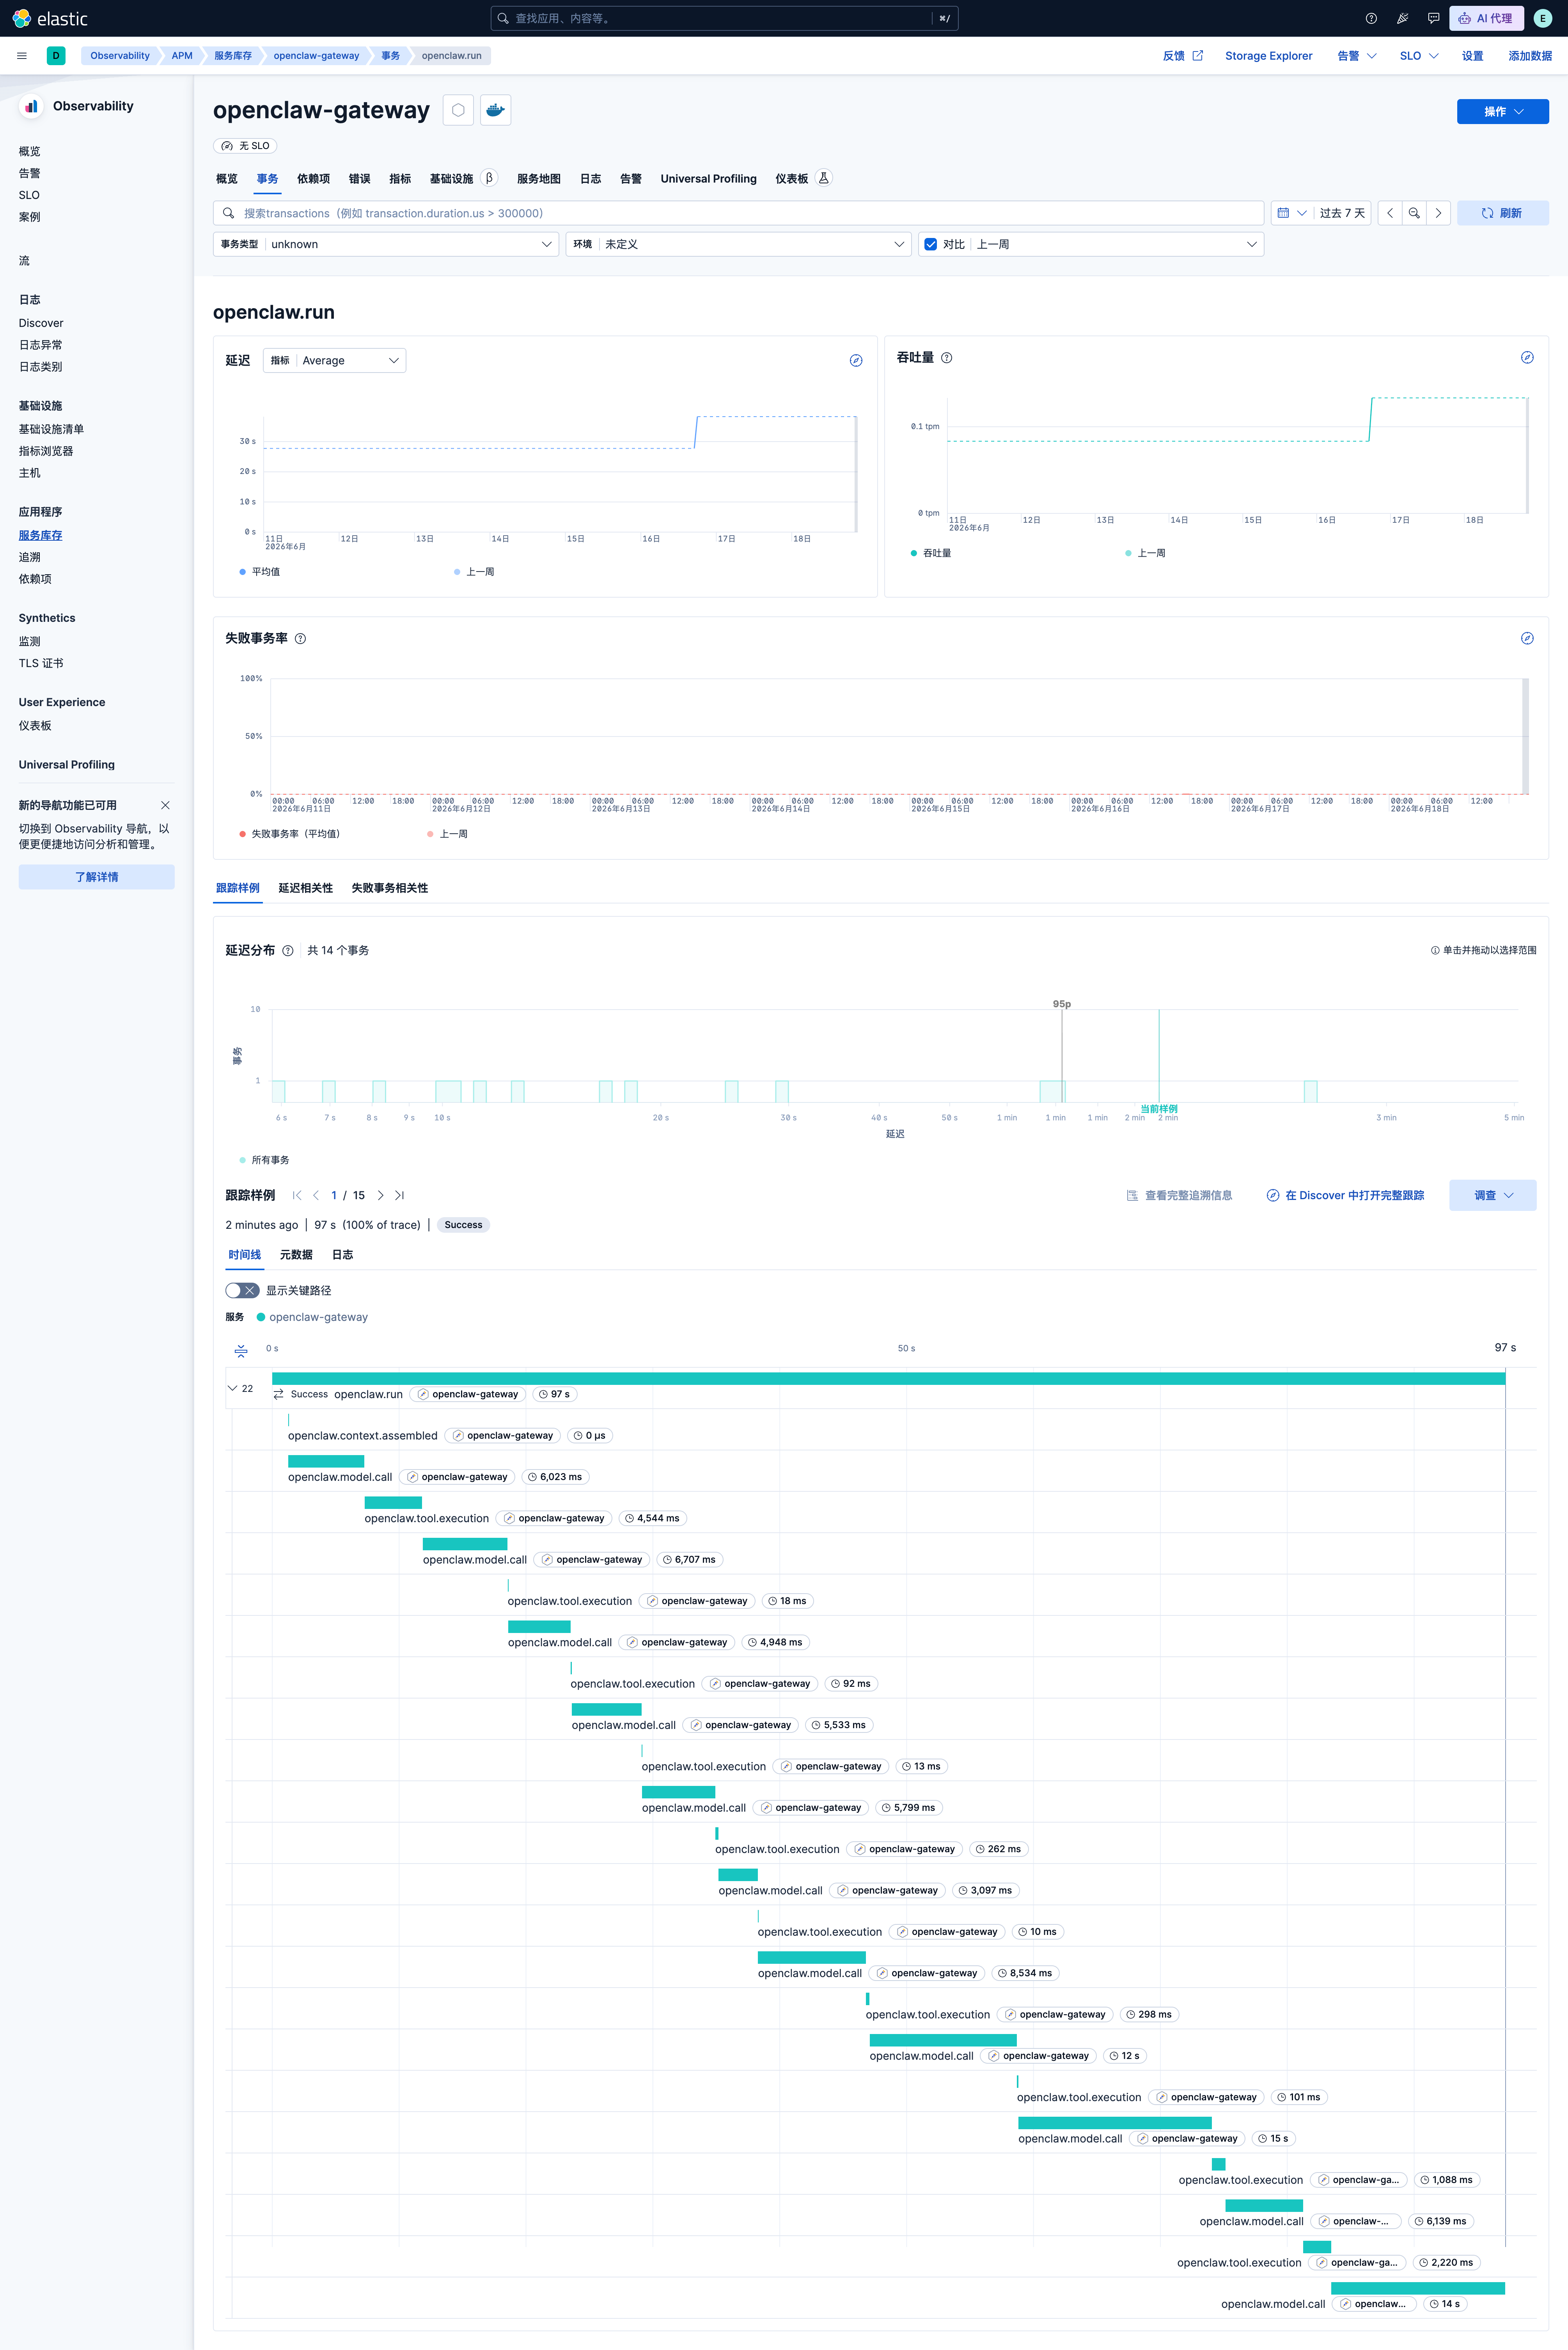Toggle 上一周 legend in the 延迟 chart
Image resolution: width=1568 pixels, height=2350 pixels.
474,572
